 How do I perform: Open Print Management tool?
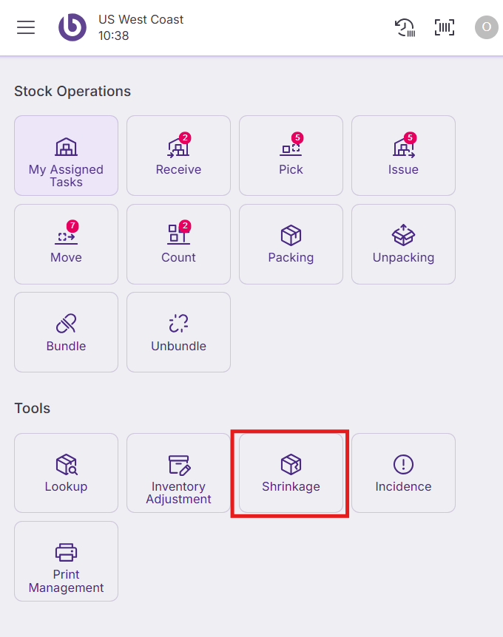(x=66, y=561)
